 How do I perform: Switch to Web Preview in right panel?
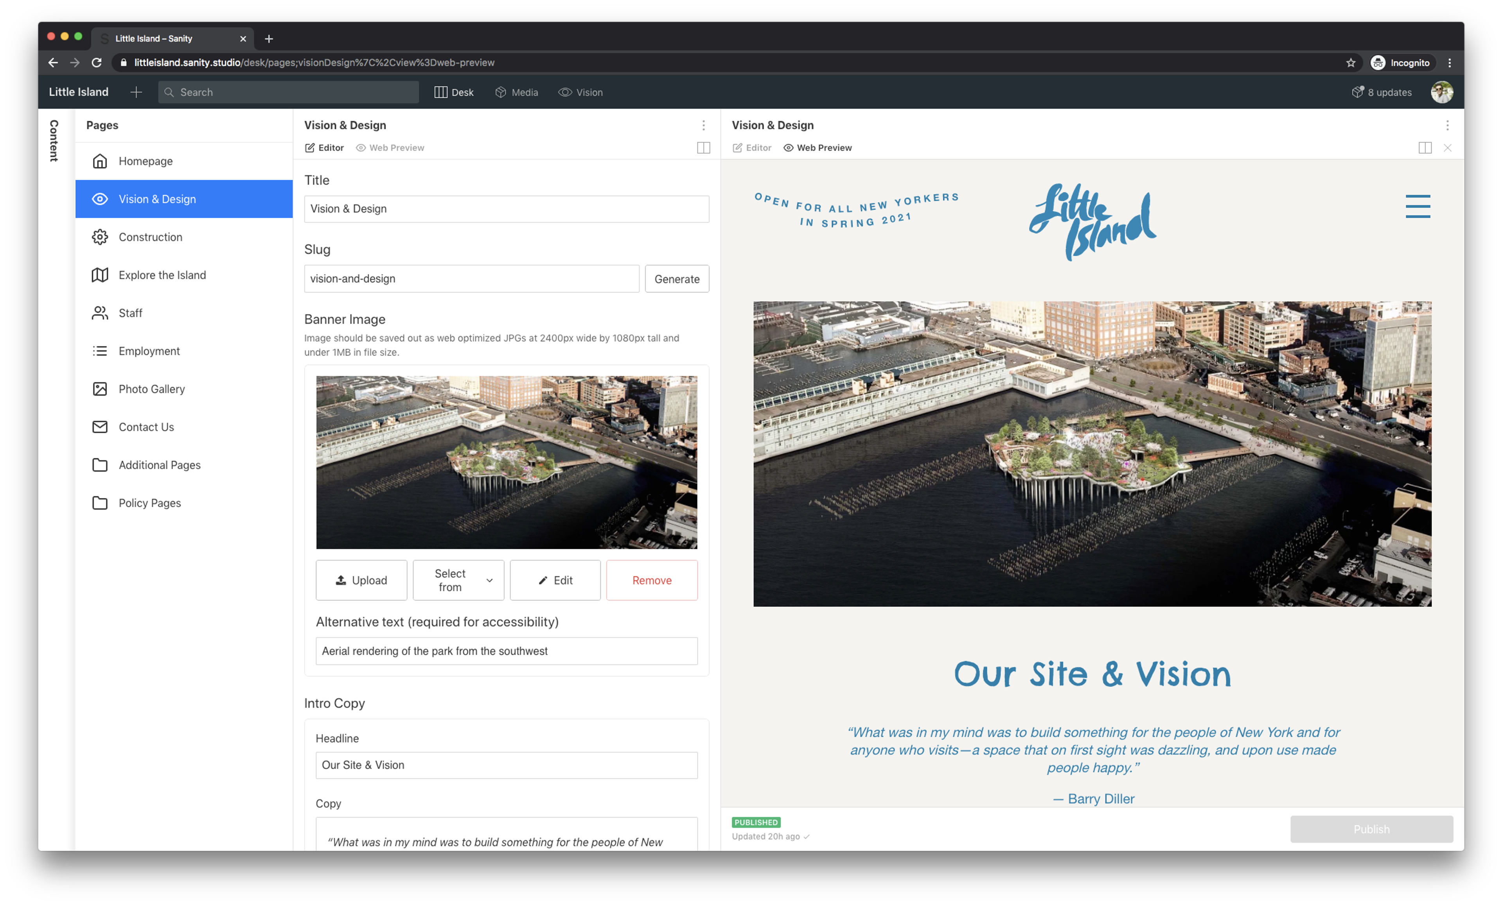click(x=817, y=147)
